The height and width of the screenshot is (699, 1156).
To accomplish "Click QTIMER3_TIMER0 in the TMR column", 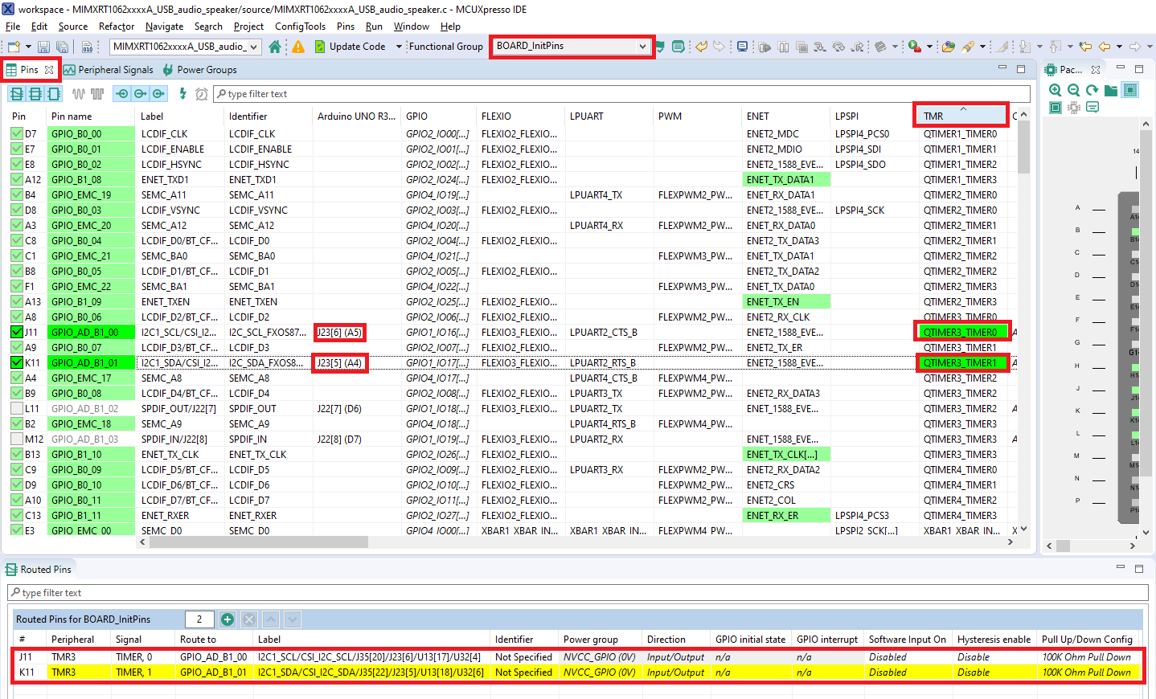I will click(x=961, y=332).
